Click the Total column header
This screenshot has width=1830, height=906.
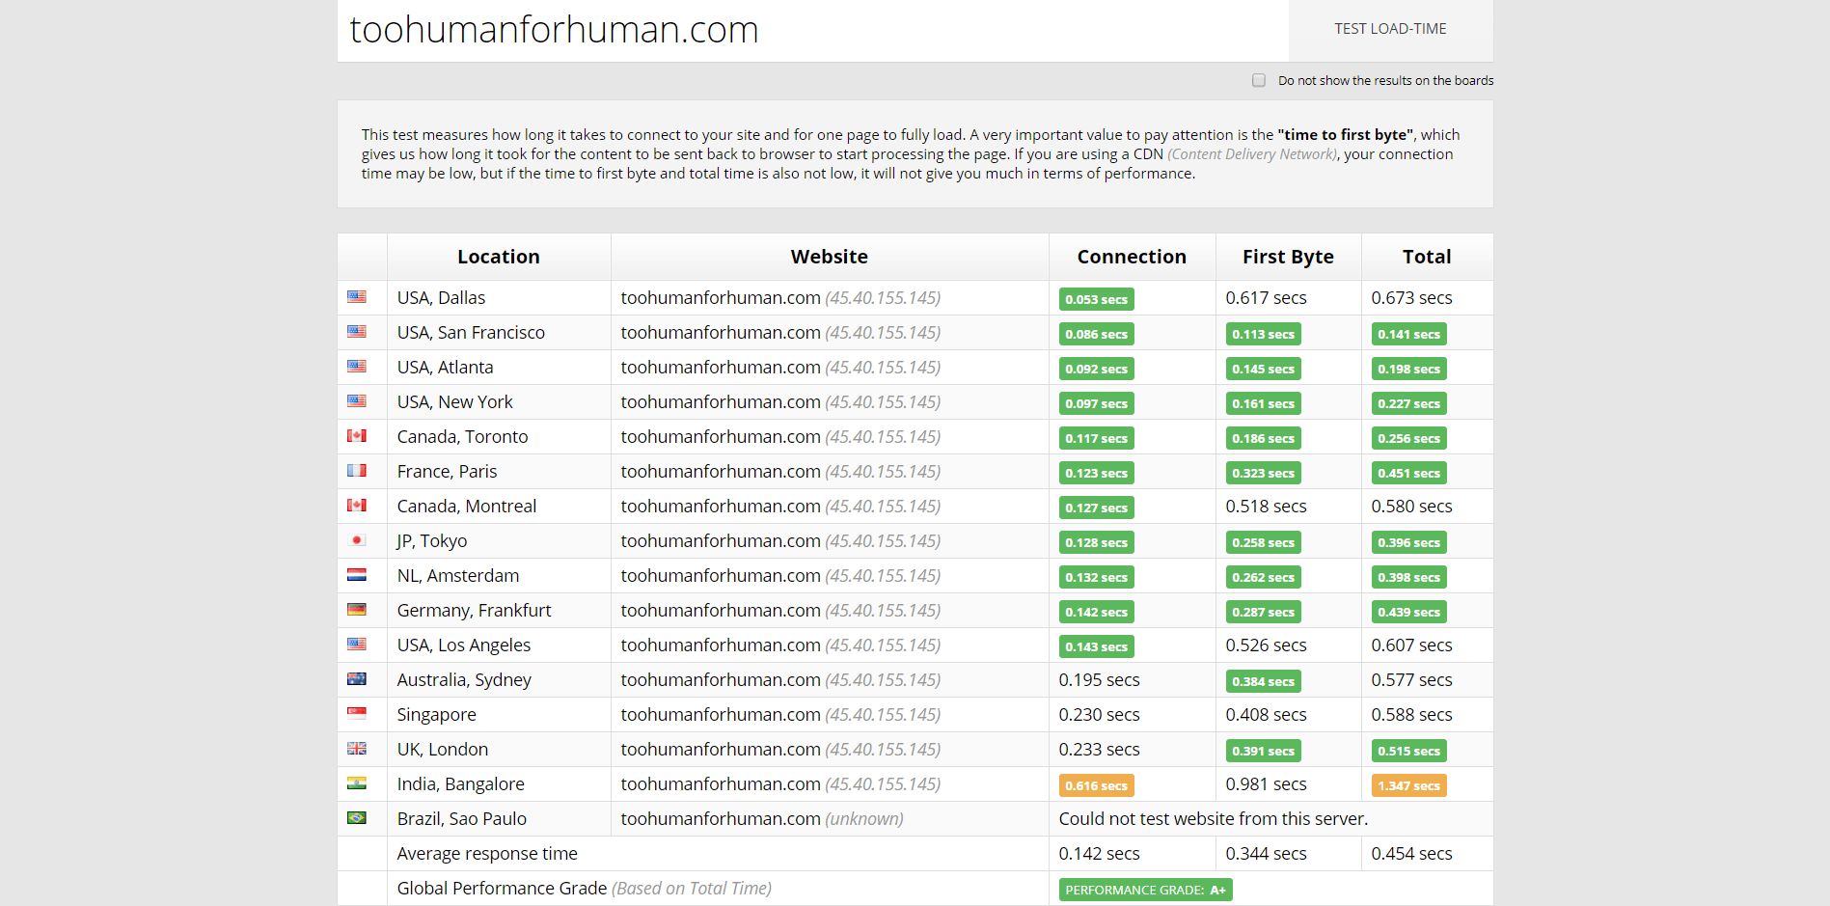1427,257
